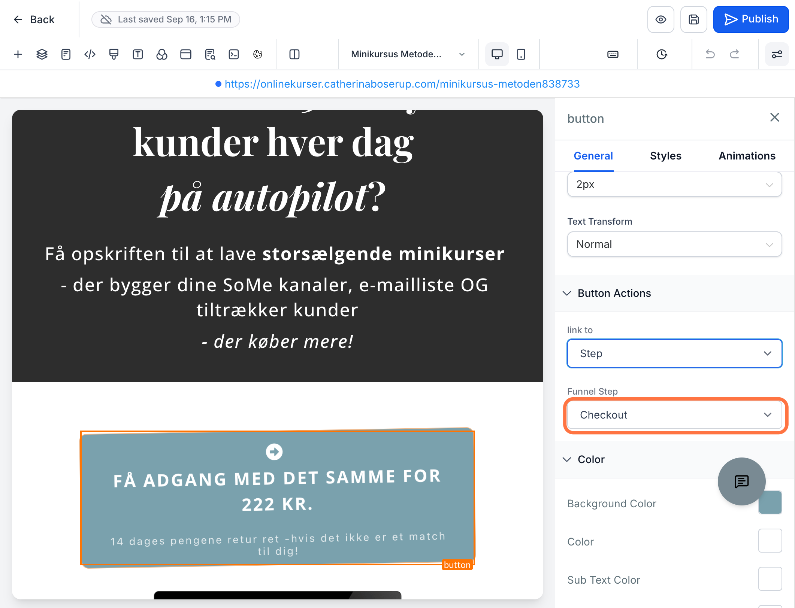Switch to desktop view

click(497, 55)
